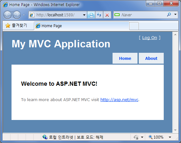Close the Internet Explorer window
181x143 pixels.
(171, 4)
